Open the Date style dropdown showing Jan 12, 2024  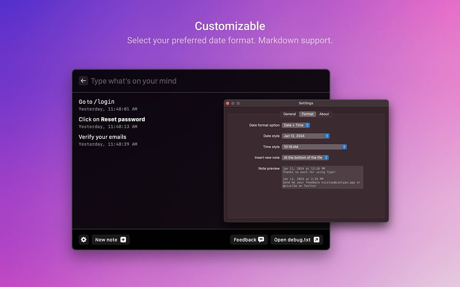pos(305,136)
